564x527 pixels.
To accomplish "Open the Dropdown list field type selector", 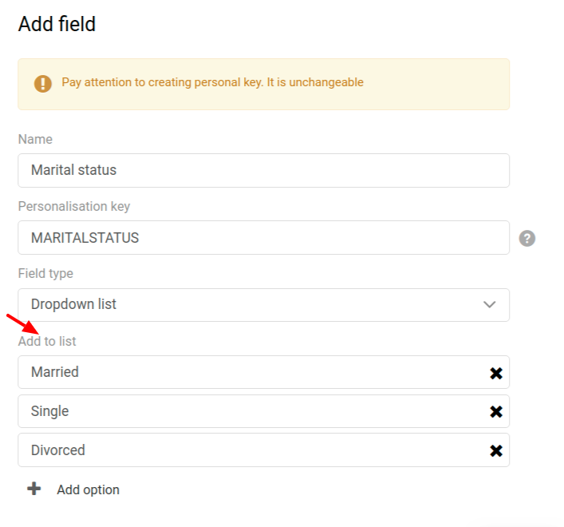I will [264, 305].
